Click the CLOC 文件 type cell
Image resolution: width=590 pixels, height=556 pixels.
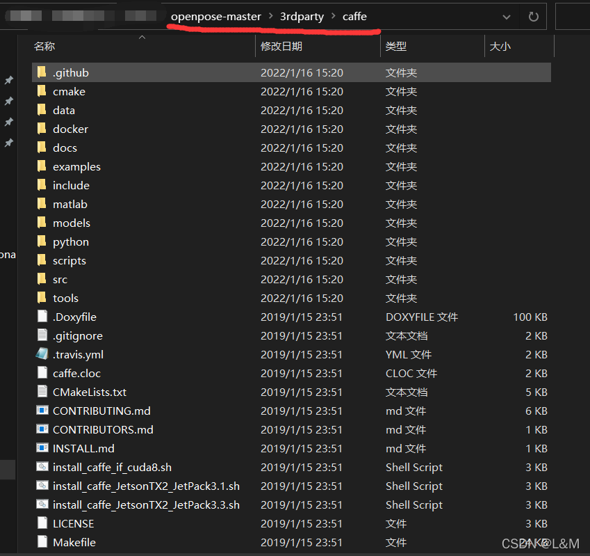coord(411,373)
